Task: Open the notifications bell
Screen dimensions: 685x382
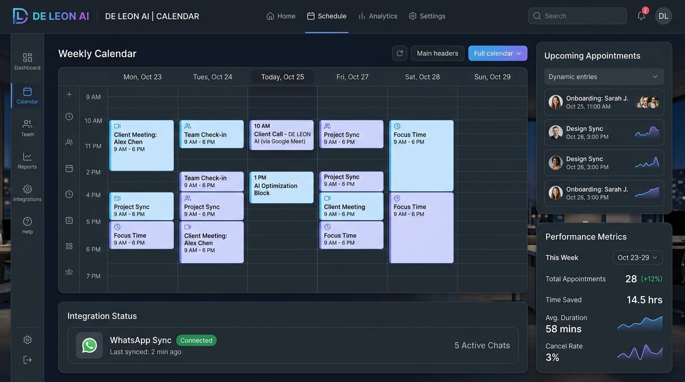Action: coord(641,16)
